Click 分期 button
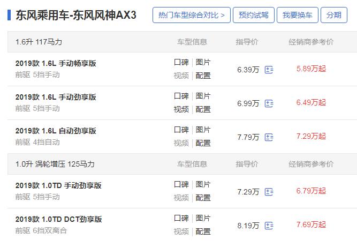This screenshot has height=247, width=357. [334, 15]
